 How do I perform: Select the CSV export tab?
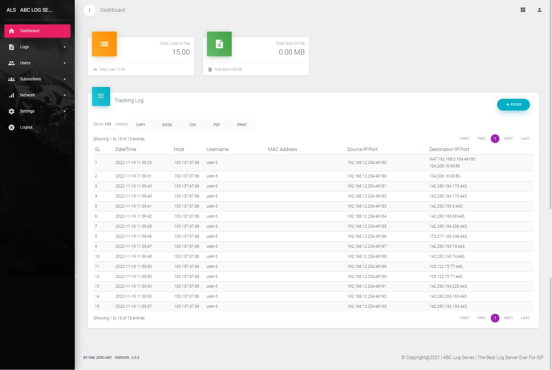[x=193, y=125]
